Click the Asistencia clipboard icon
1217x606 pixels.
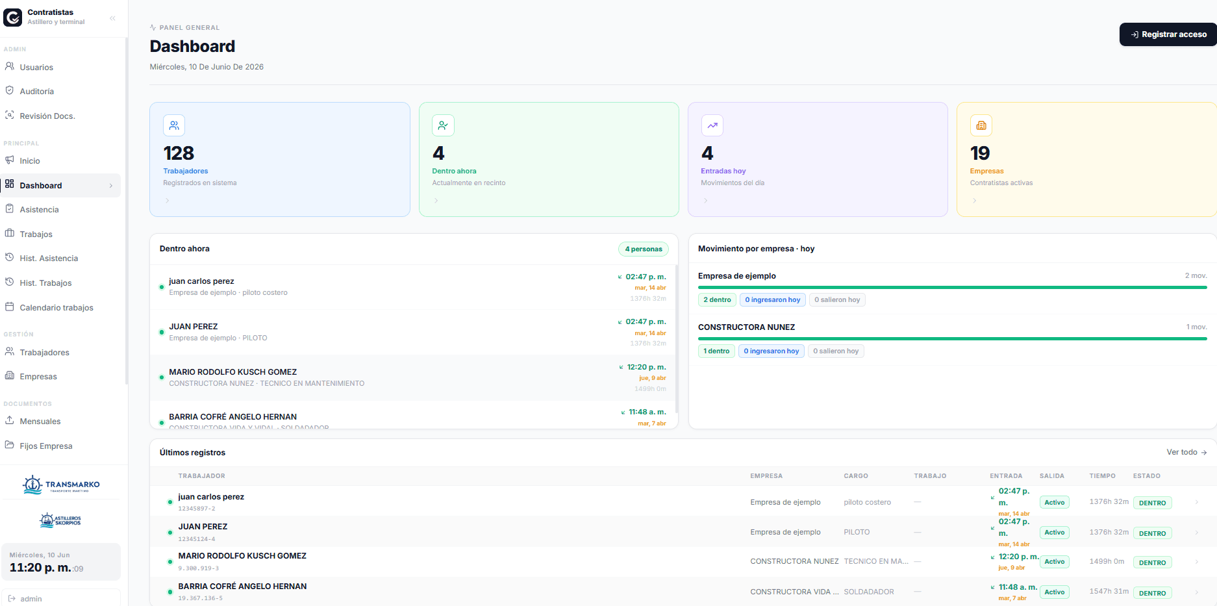(9, 208)
